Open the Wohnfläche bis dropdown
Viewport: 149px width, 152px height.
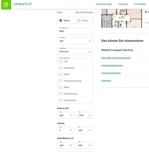(x=85, y=145)
